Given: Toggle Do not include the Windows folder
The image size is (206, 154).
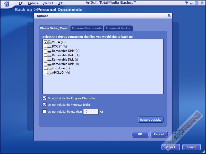Looking at the screenshot, I should [45, 105].
